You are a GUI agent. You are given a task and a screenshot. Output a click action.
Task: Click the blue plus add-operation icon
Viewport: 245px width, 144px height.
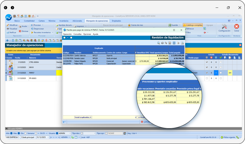(7, 40)
